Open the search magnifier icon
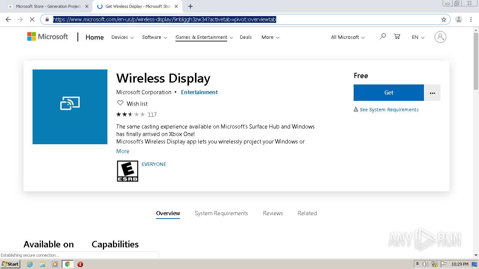The width and height of the screenshot is (479, 269). [382, 37]
